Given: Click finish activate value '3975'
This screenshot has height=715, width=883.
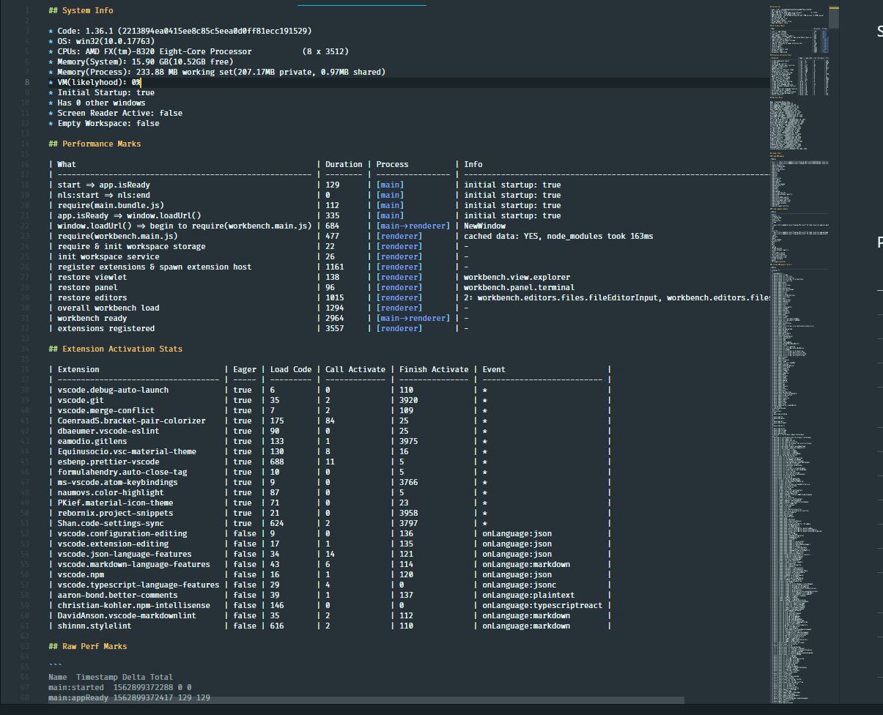Looking at the screenshot, I should coord(408,441).
